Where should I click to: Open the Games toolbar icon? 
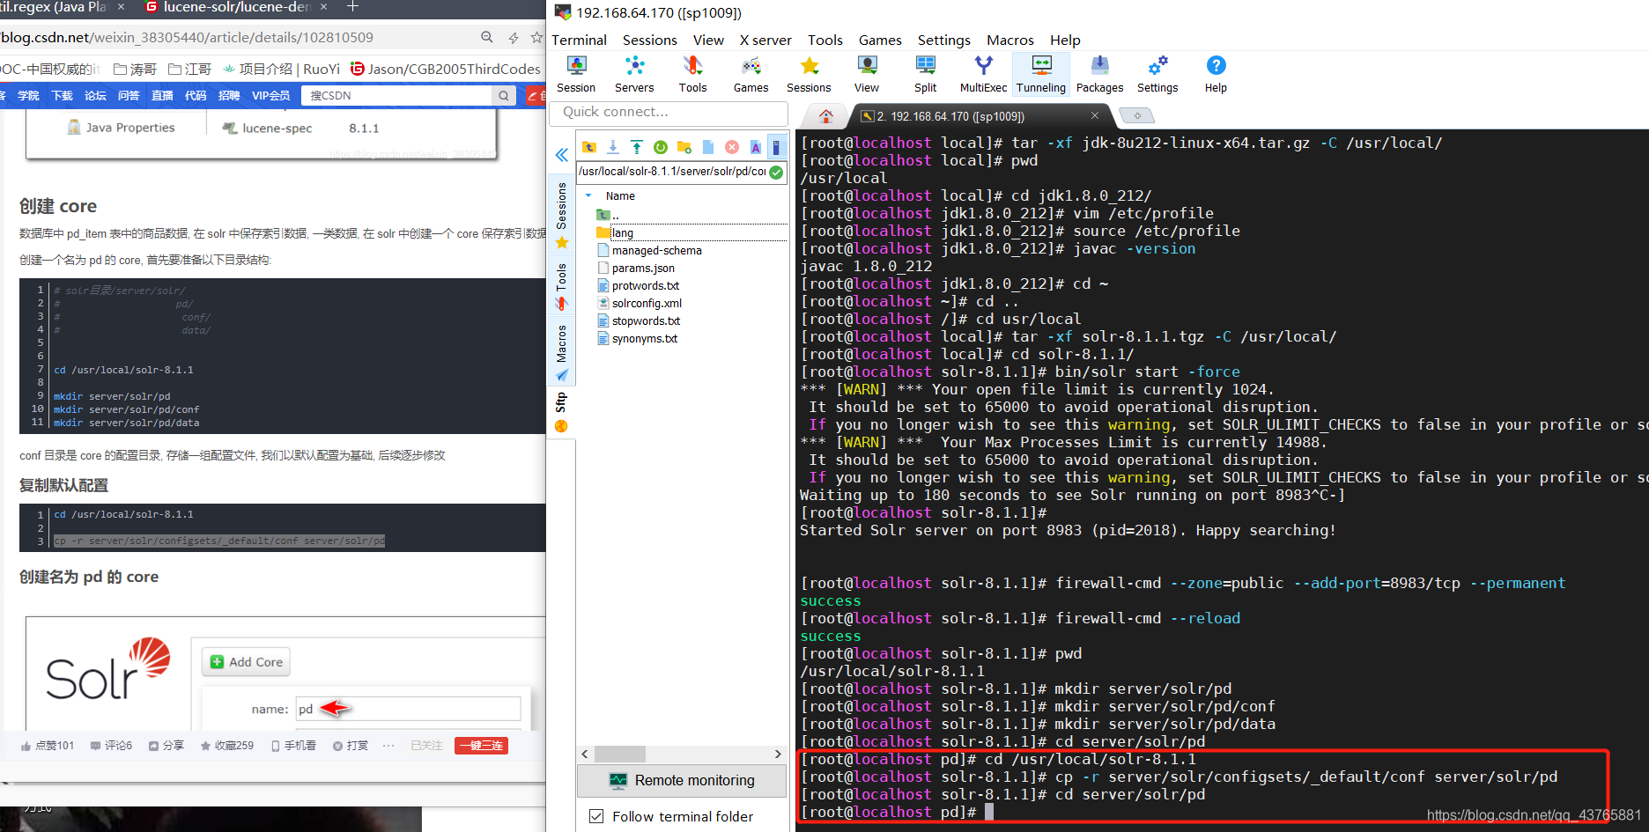[751, 74]
